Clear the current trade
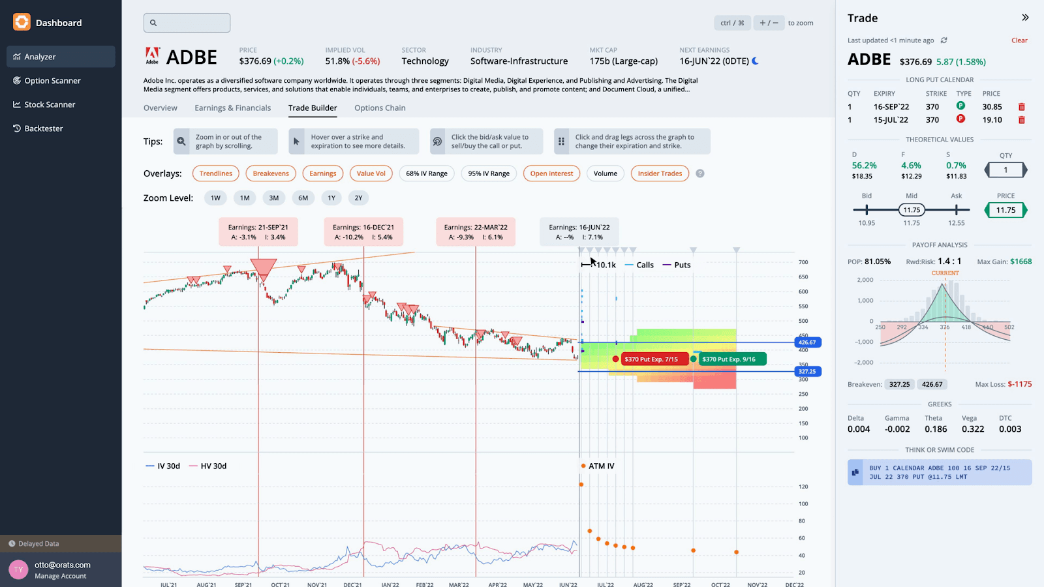1044x587 pixels. (x=1019, y=40)
